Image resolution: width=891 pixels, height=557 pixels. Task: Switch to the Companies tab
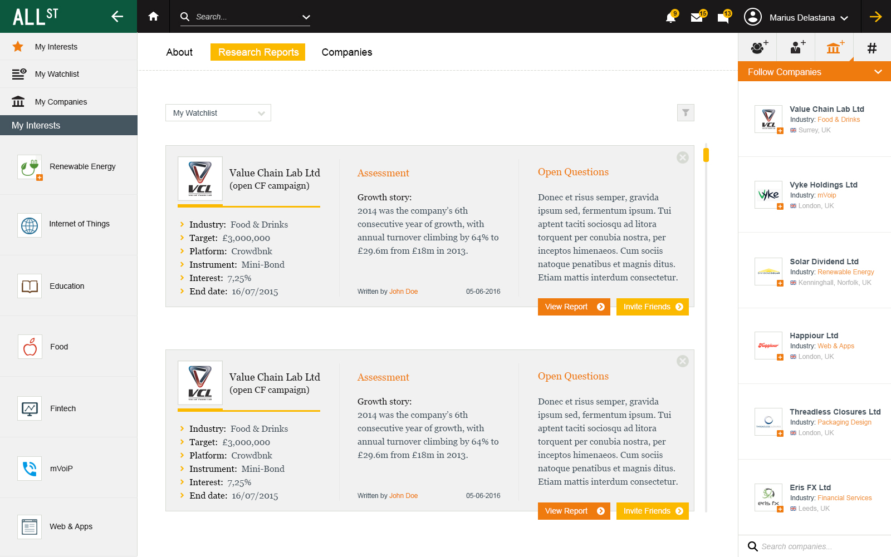[x=347, y=52]
